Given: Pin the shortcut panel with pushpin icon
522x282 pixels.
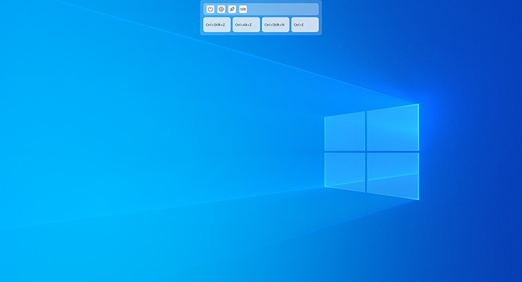Looking at the screenshot, I should [x=232, y=9].
